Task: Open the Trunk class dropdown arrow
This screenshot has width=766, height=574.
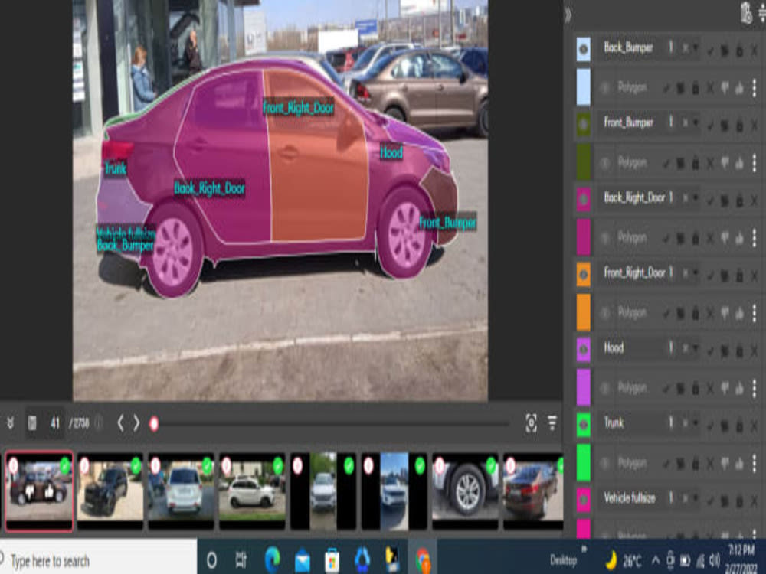Action: point(696,423)
